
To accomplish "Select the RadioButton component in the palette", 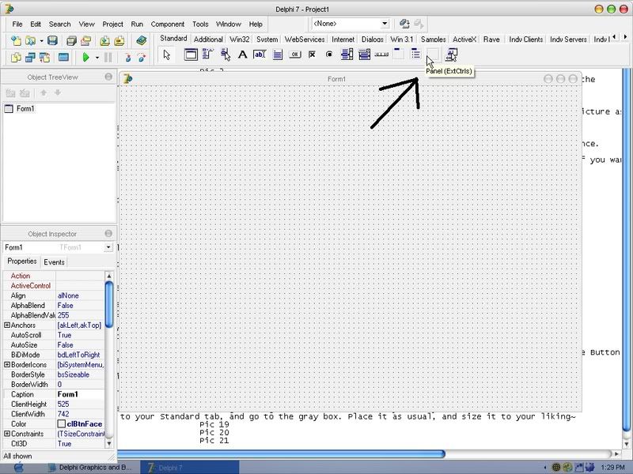I will [x=329, y=55].
